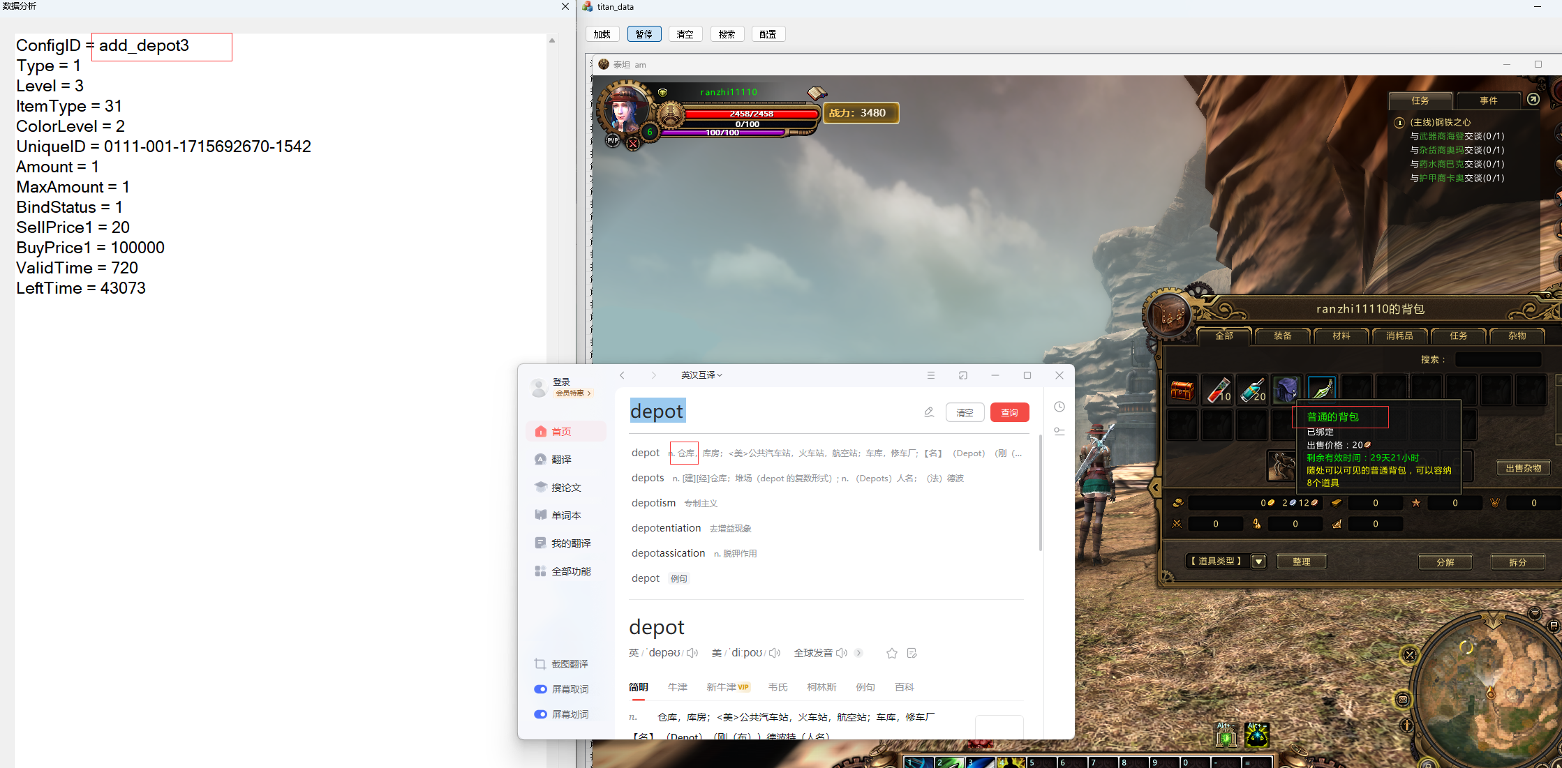Toggle the 屏幕取词 switch
The height and width of the screenshot is (768, 1562).
coord(541,689)
